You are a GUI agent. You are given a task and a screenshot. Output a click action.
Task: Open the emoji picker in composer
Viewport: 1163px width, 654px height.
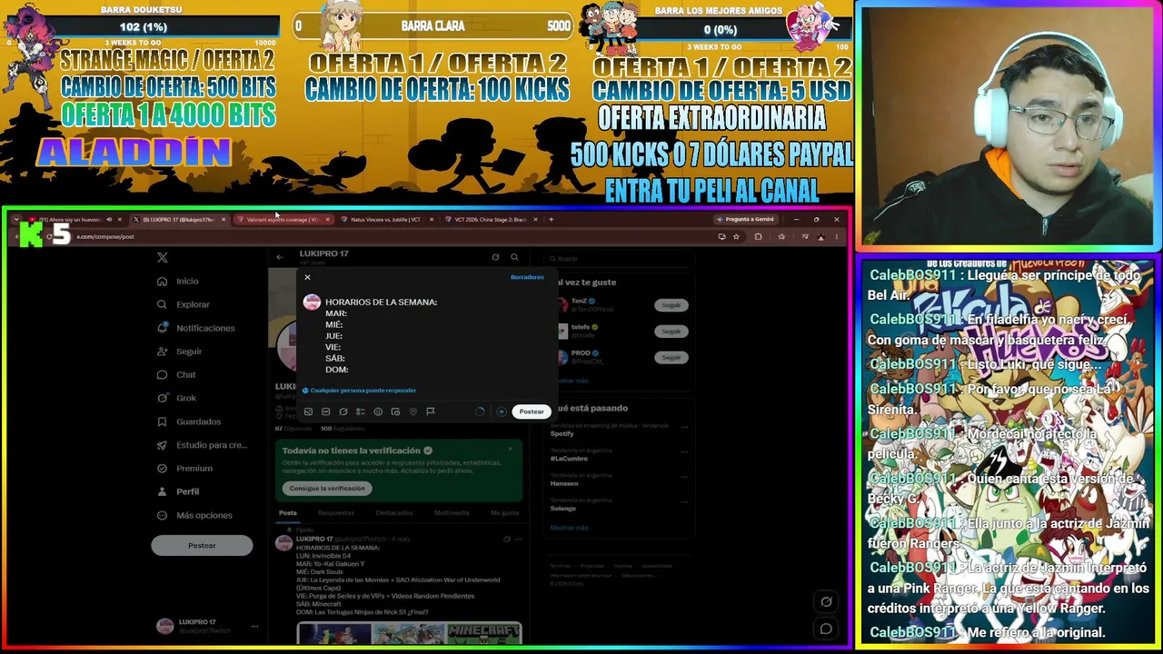(378, 411)
